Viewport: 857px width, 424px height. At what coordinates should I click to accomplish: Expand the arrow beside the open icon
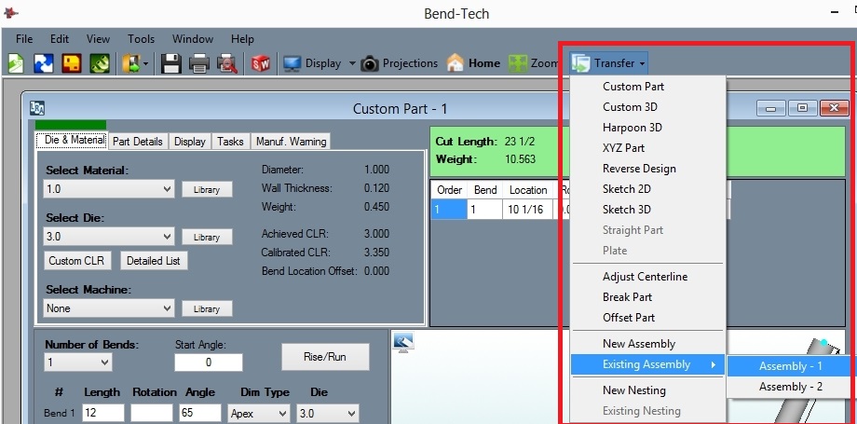[x=146, y=64]
